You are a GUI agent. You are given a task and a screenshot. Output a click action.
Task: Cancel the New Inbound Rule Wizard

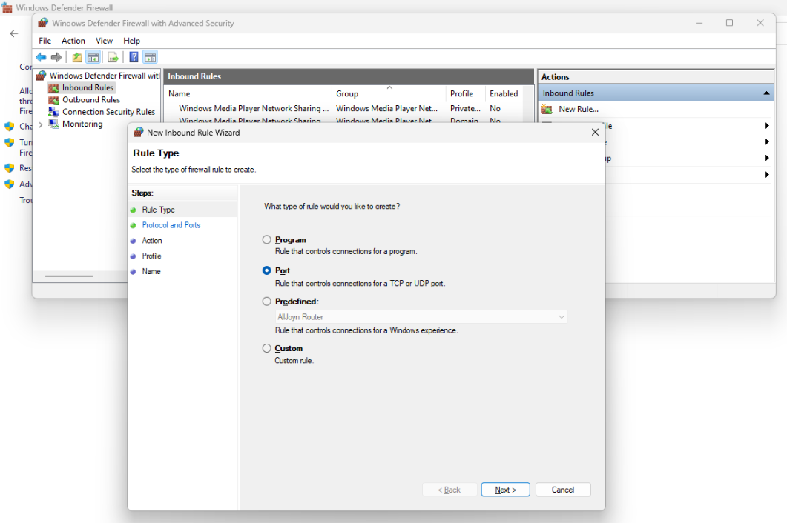point(563,490)
